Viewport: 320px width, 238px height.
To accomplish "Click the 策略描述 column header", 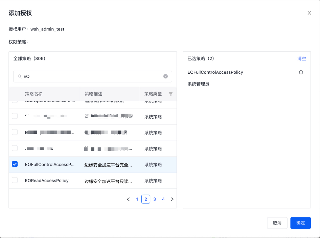I will (x=93, y=94).
